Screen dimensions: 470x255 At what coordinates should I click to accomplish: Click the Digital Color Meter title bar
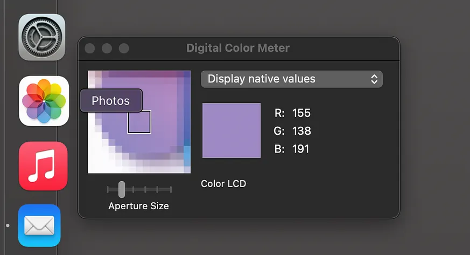click(238, 48)
